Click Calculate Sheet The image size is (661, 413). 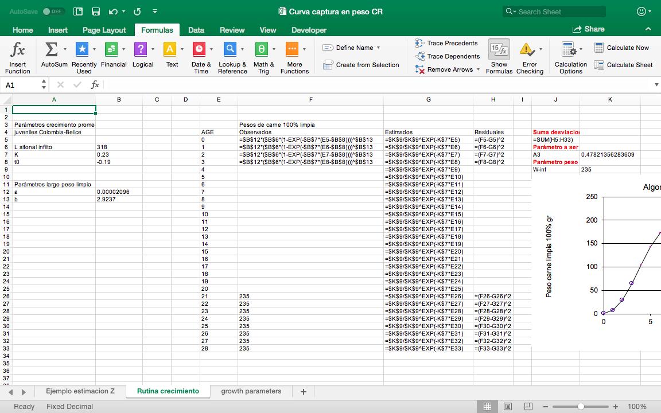[624, 65]
